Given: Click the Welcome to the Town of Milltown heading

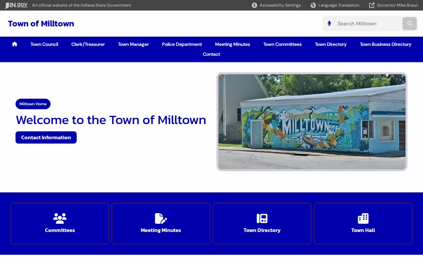Looking at the screenshot, I should pyautogui.click(x=111, y=120).
